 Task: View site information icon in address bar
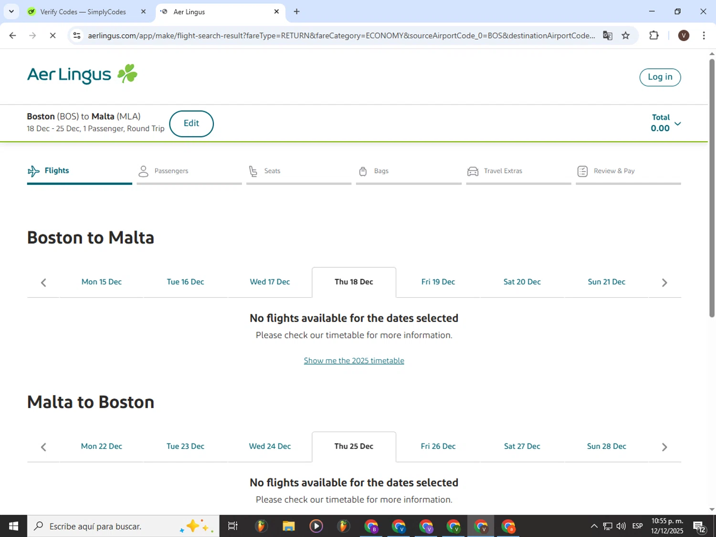point(77,35)
